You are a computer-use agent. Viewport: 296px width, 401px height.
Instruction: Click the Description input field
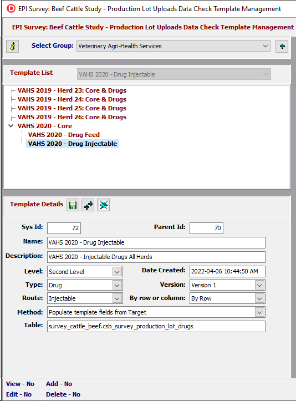click(x=156, y=257)
